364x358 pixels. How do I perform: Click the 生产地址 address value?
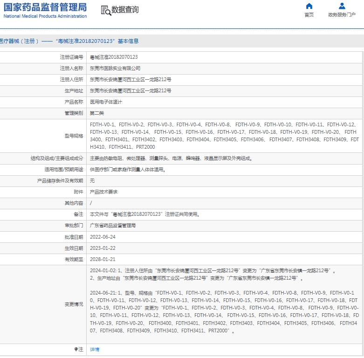pos(130,90)
